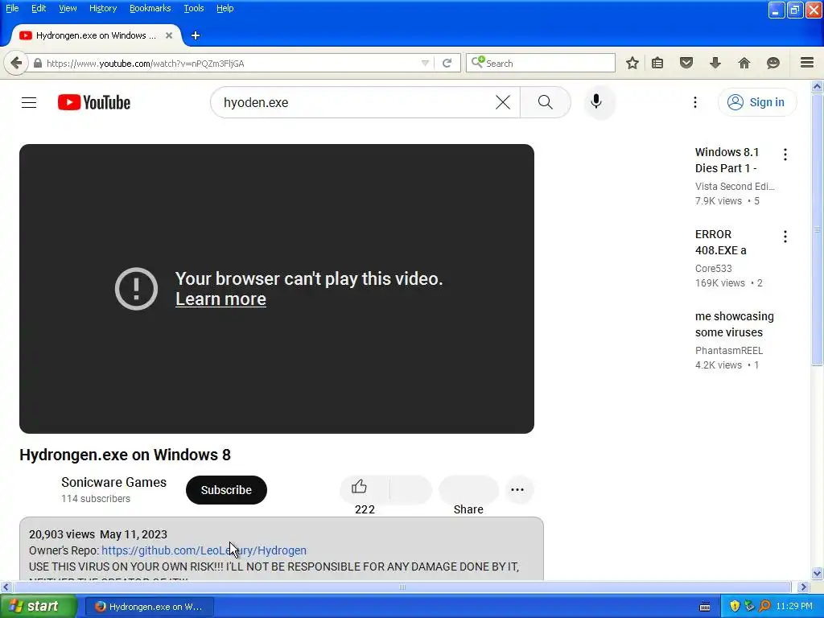
Task: Click the '20,903 views May 11, 2023' text
Action: coord(97,534)
